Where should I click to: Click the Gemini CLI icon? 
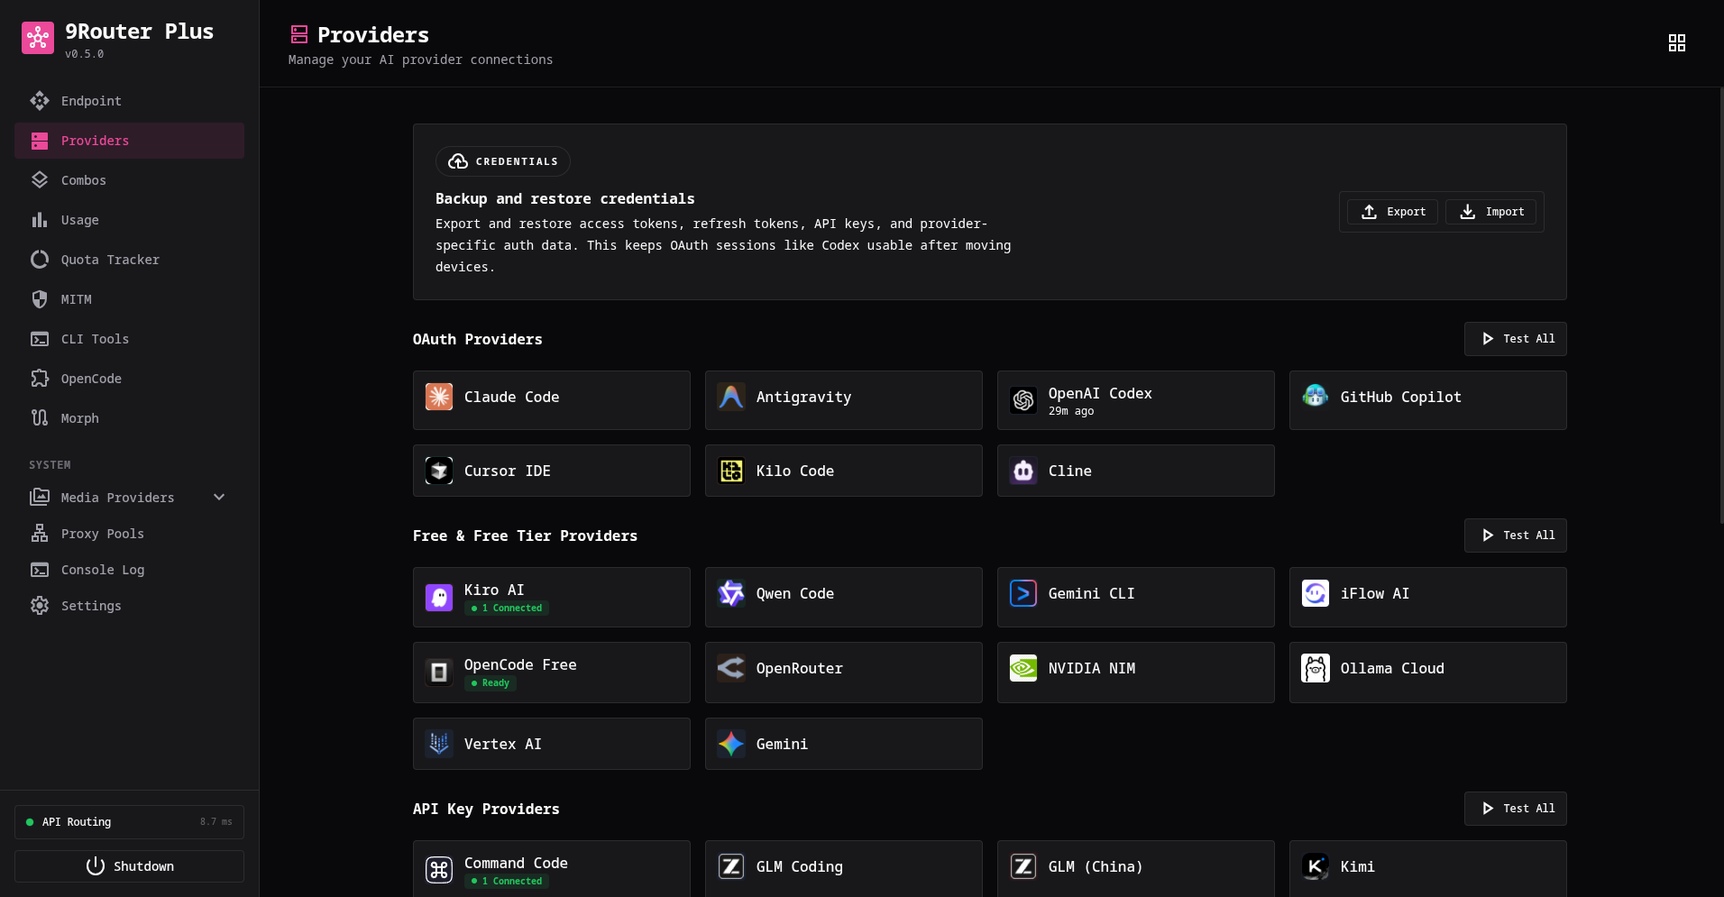(1023, 593)
